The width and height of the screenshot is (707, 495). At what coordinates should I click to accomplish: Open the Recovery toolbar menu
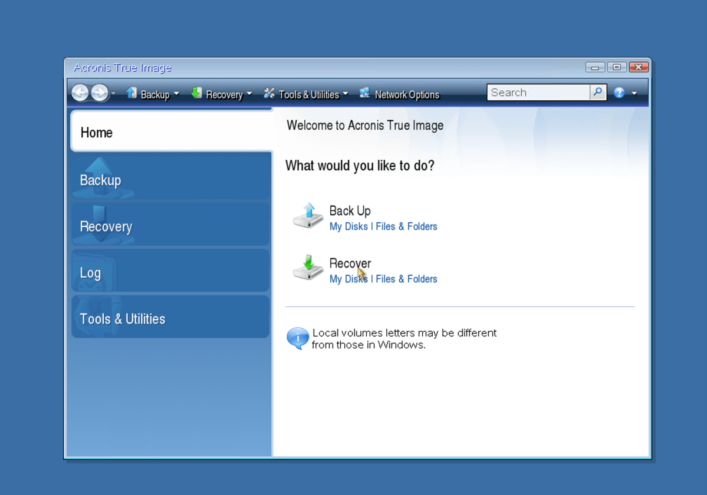tap(224, 95)
